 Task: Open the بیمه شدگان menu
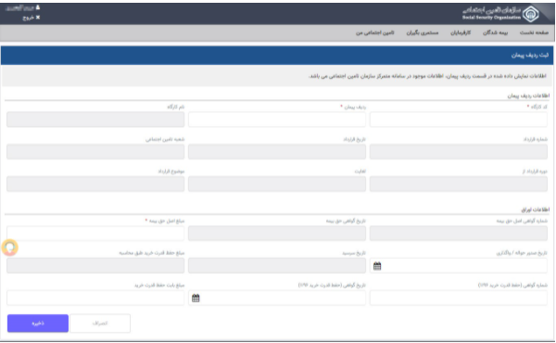click(495, 32)
